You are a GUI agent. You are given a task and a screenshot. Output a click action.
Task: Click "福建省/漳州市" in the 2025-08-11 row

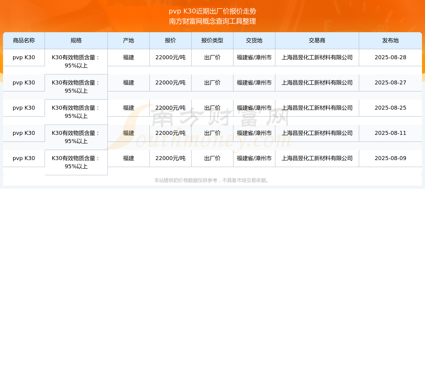pyautogui.click(x=254, y=133)
